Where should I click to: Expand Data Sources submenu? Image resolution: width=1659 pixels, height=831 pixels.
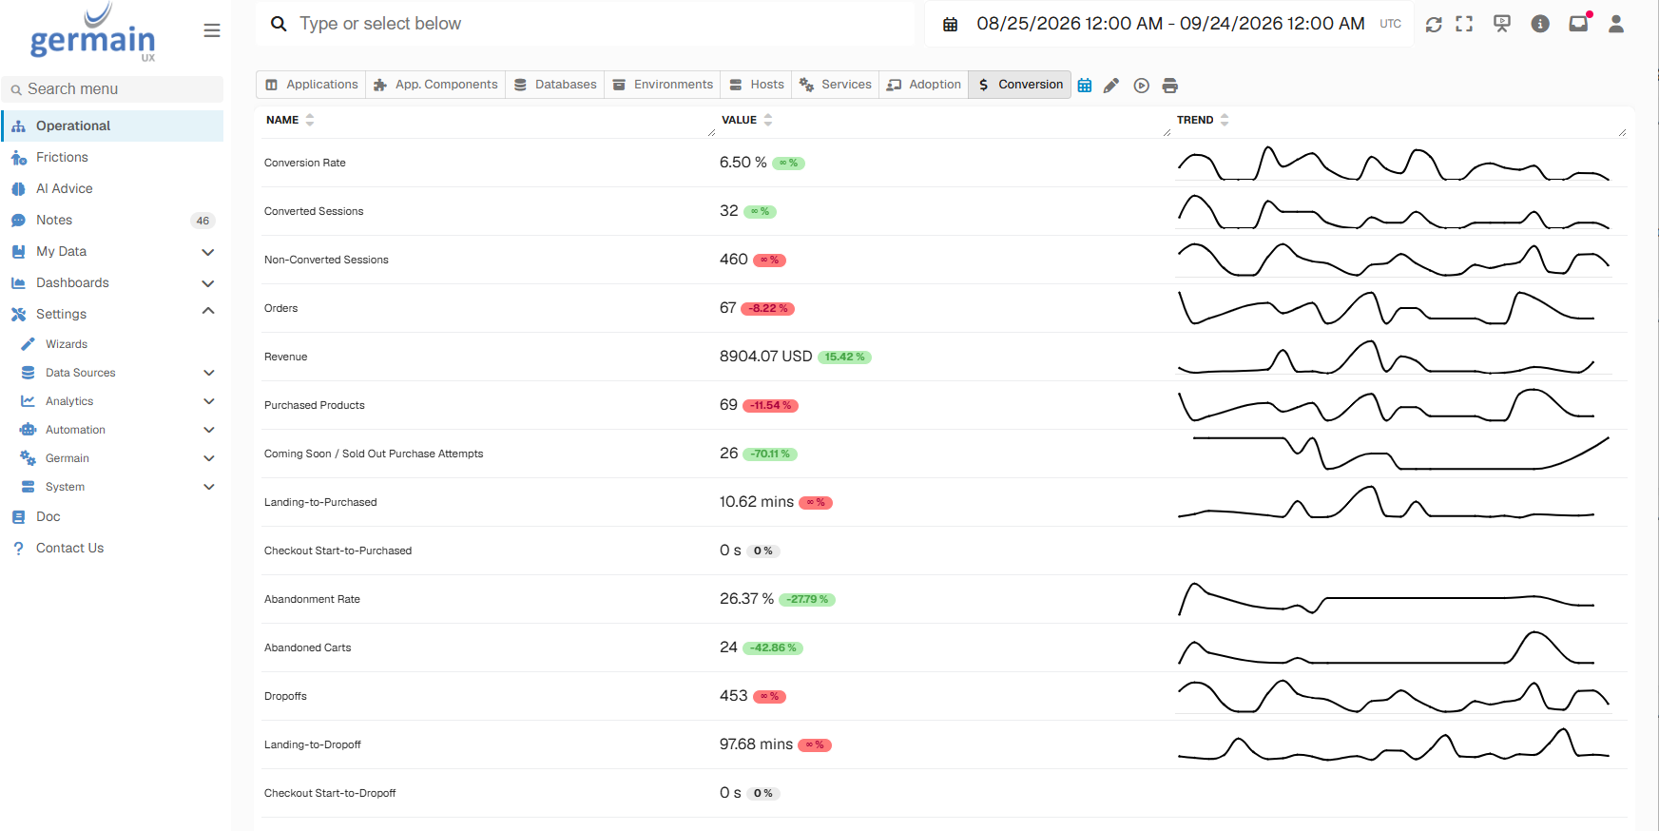tap(209, 373)
